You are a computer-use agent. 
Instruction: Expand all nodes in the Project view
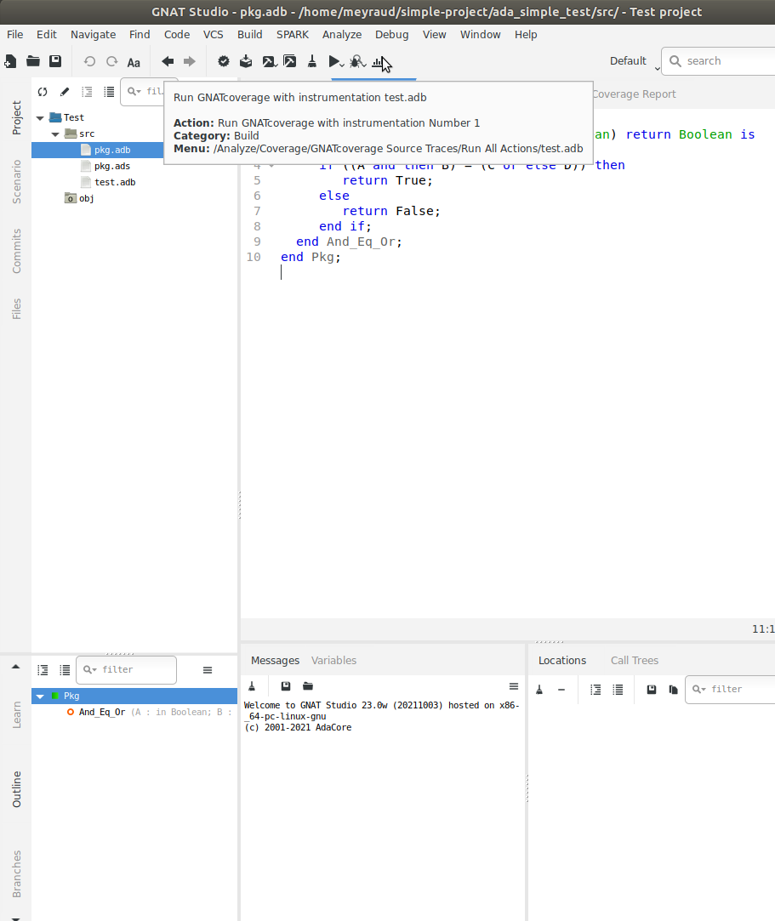click(x=87, y=92)
